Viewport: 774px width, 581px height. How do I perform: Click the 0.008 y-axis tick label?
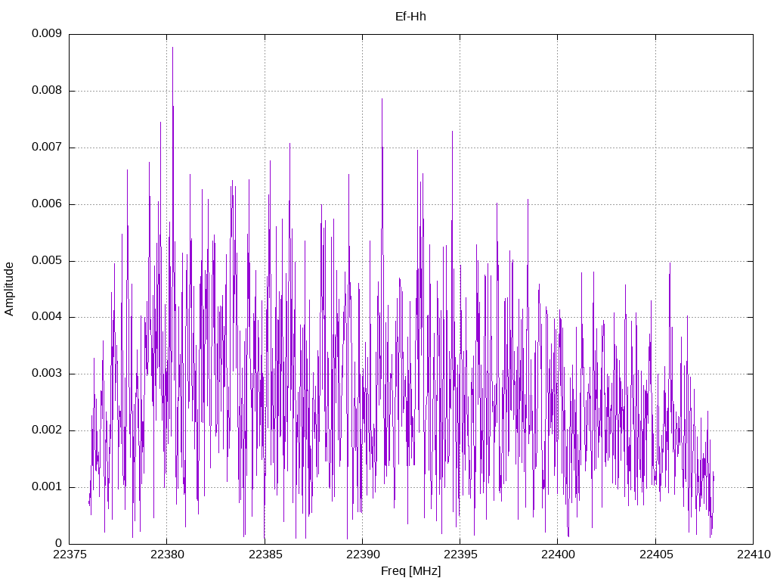tap(47, 91)
